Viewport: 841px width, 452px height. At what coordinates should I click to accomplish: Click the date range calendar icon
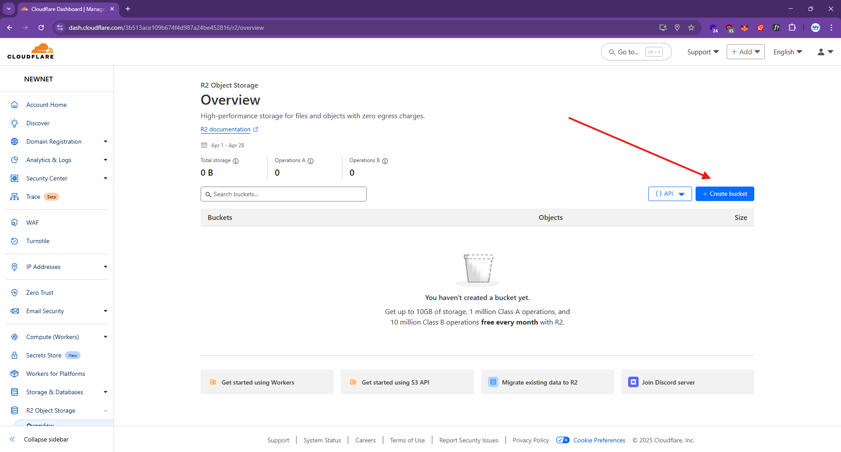click(204, 145)
